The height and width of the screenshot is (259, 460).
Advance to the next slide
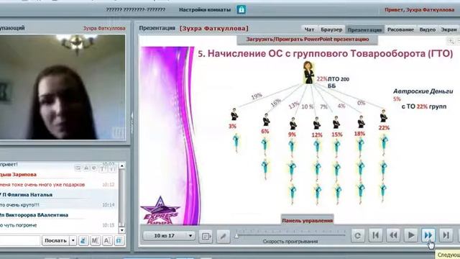coord(428,235)
